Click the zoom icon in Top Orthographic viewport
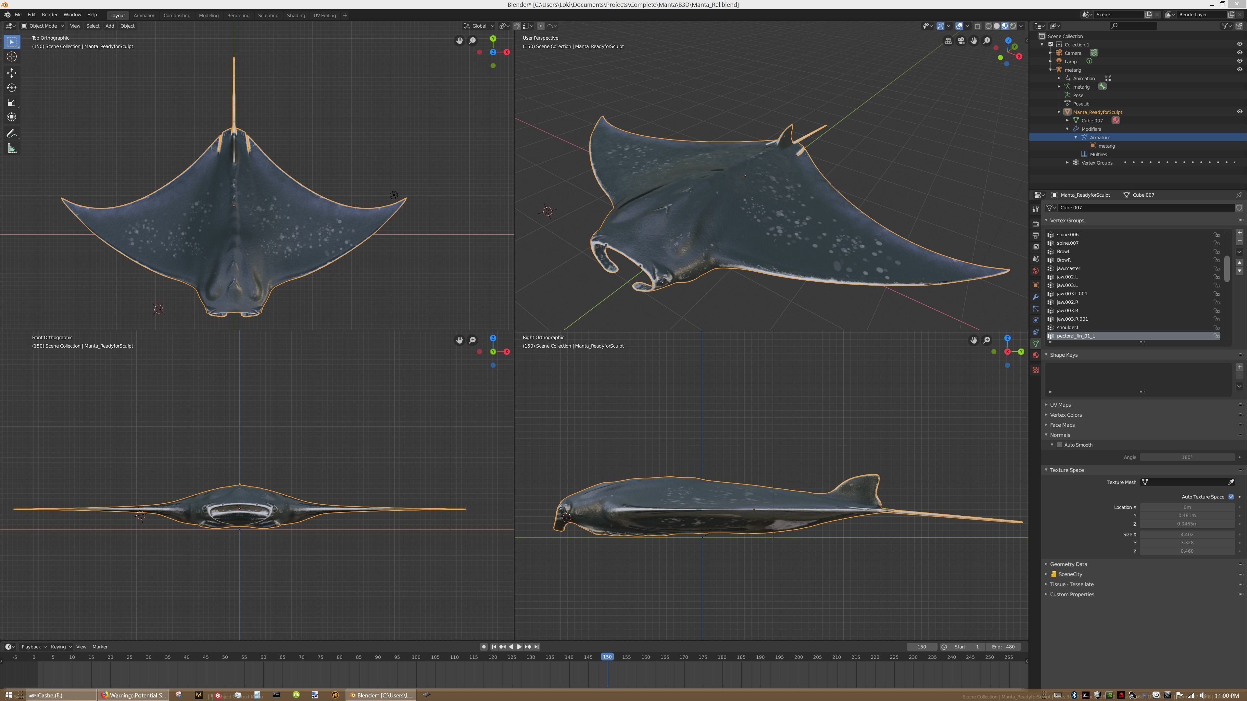Screen dimensions: 1247x701 coord(472,41)
